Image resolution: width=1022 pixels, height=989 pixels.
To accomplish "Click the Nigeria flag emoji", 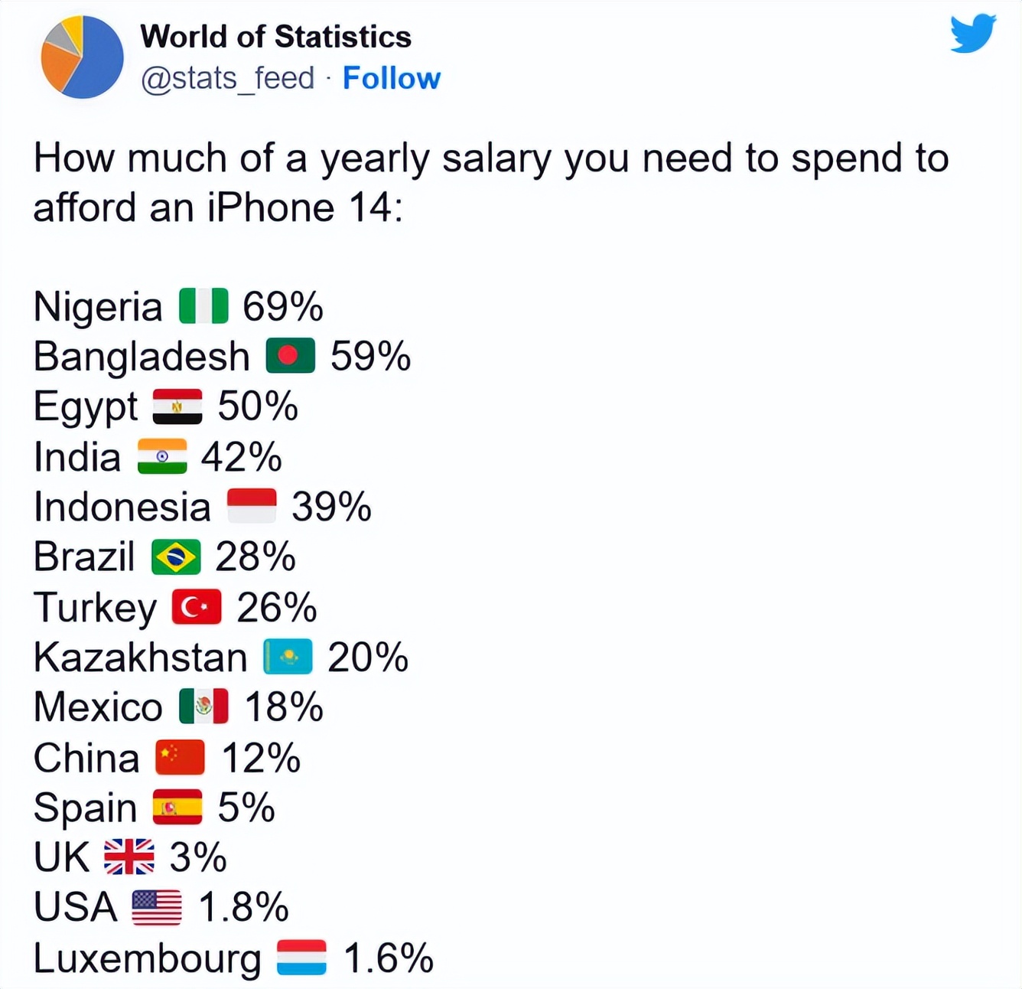I will click(x=200, y=305).
